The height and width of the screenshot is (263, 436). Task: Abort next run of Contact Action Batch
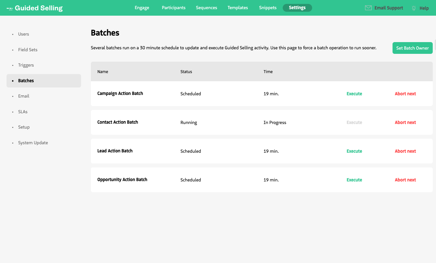tap(405, 122)
